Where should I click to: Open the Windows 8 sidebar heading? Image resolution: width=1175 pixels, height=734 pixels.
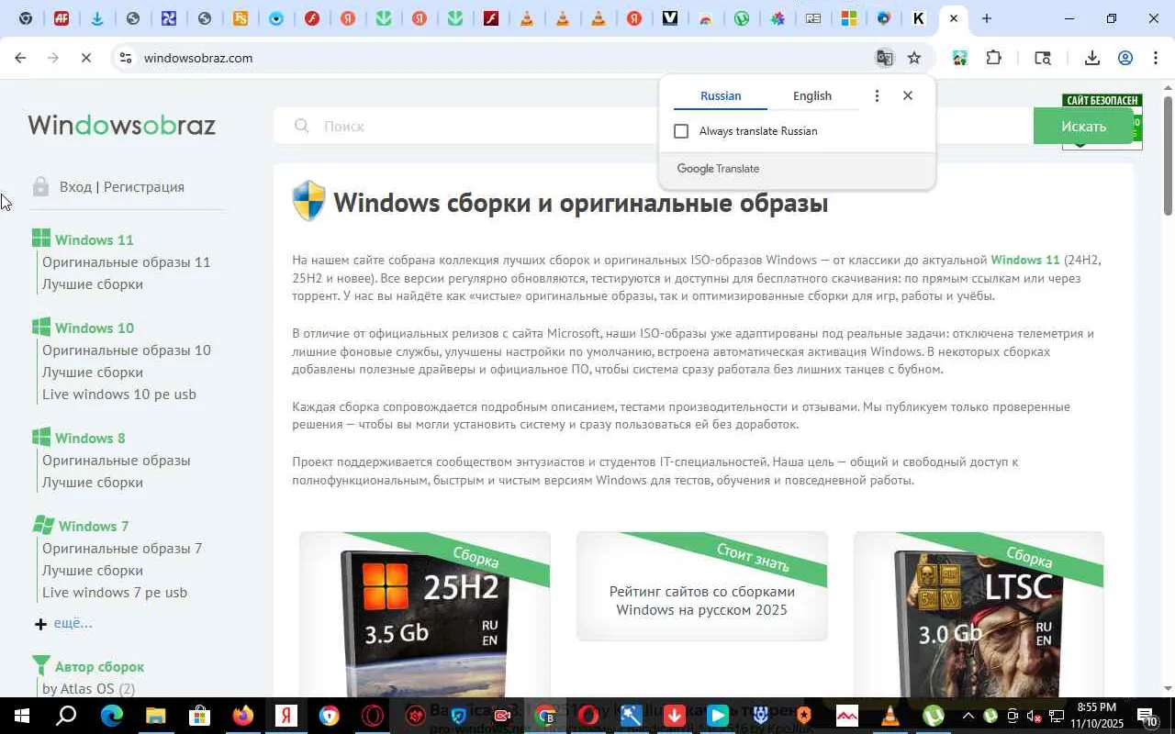pos(90,438)
